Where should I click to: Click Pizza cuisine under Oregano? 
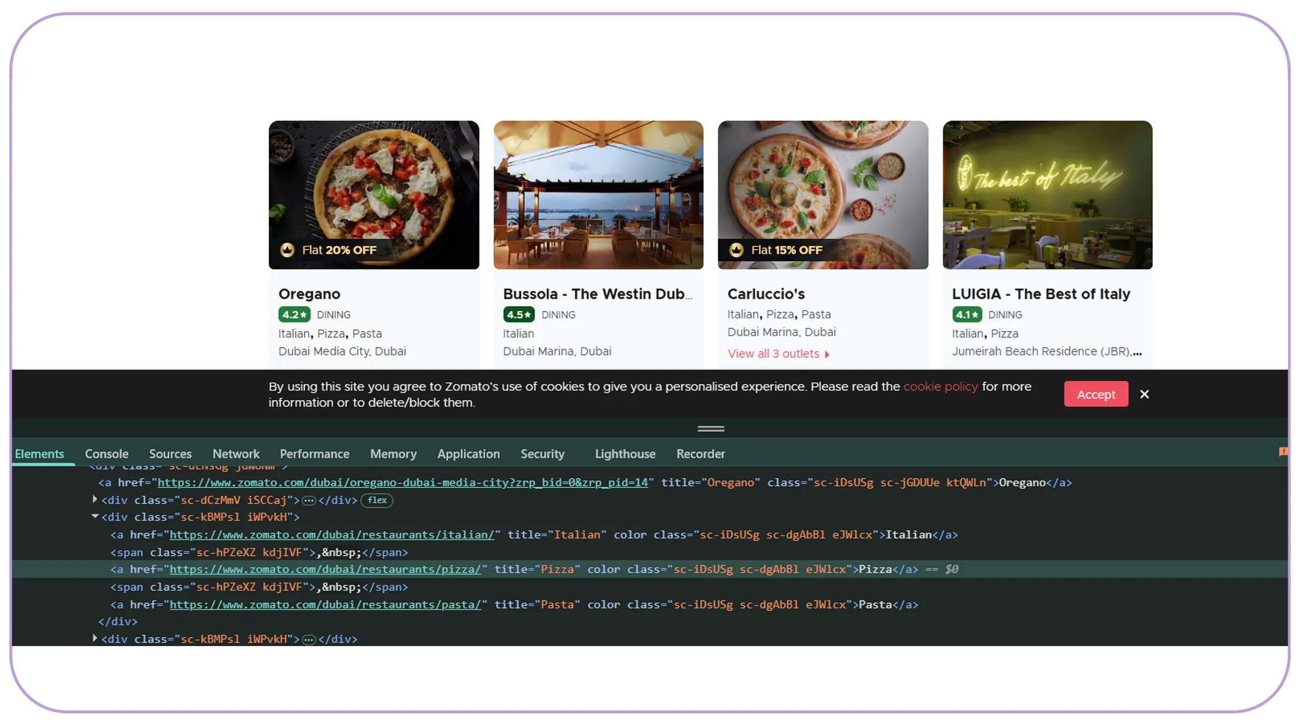331,334
